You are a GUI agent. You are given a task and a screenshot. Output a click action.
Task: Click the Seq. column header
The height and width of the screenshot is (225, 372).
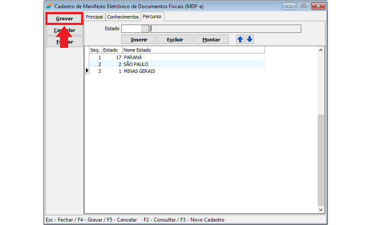tap(95, 50)
